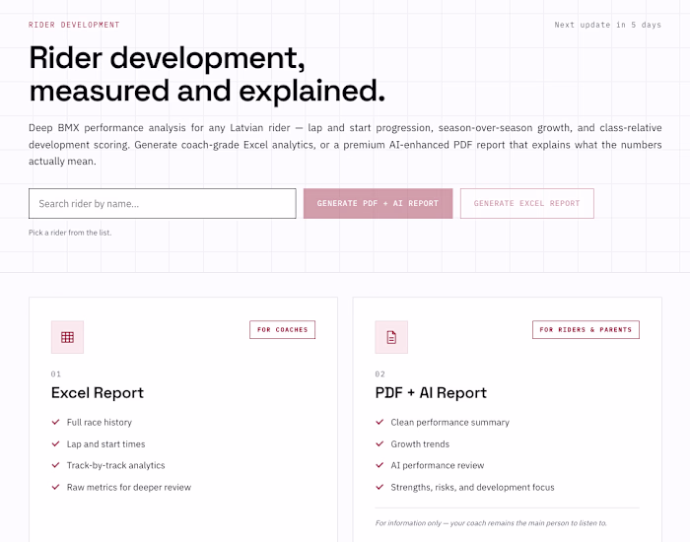Viewport: 690px width, 542px height.
Task: Click the For Riders & Parents badge
Action: pos(586,329)
